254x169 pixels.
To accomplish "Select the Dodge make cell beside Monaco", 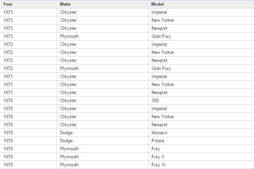I will click(x=102, y=133).
